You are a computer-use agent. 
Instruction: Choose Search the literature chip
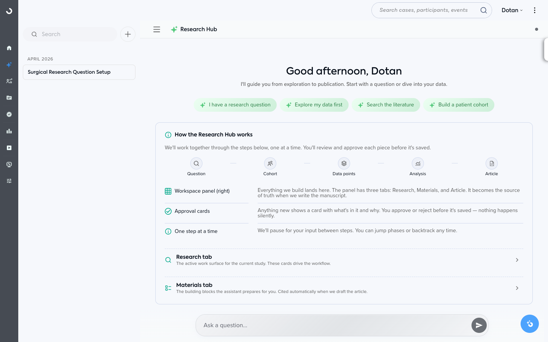point(386,105)
